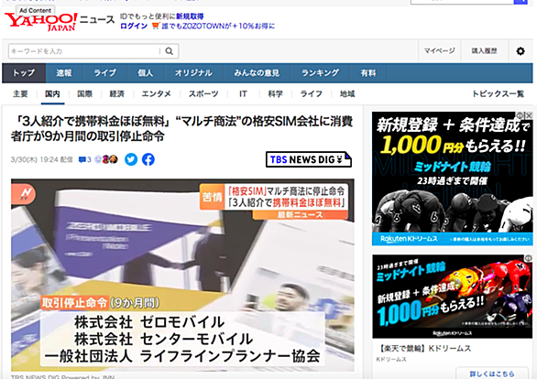Open the ZOZOTOWN +10% promo link
This screenshot has height=379, width=537.
point(218,26)
